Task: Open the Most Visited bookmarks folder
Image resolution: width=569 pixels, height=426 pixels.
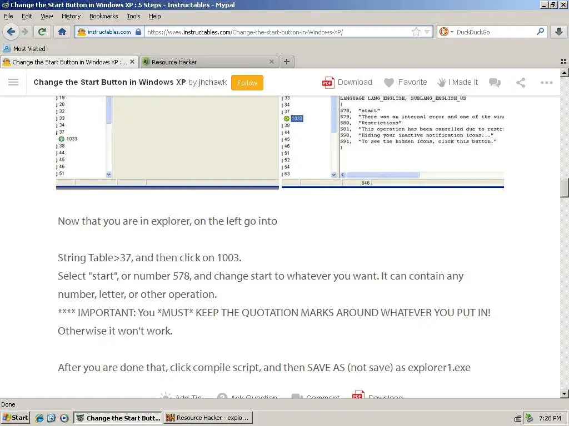Action: point(24,49)
